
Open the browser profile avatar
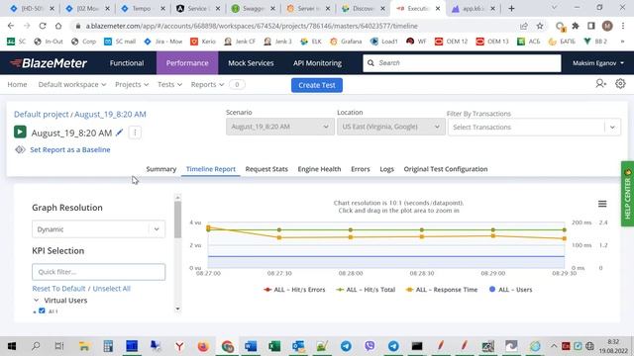tap(607, 26)
